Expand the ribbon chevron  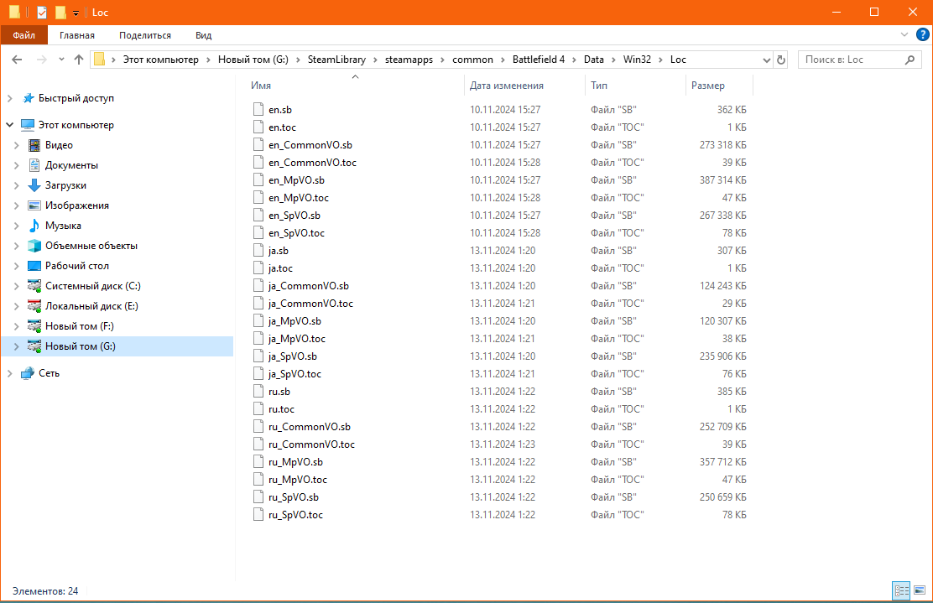904,34
